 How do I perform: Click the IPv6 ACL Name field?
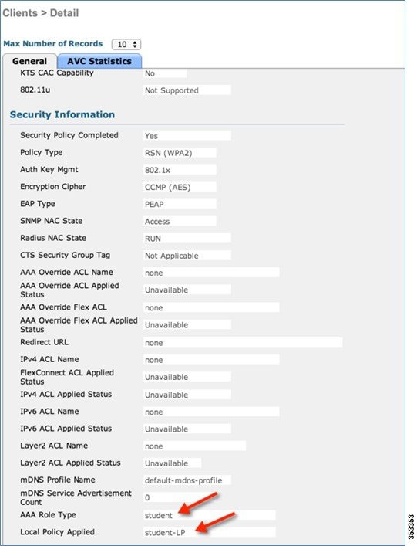[211, 412]
